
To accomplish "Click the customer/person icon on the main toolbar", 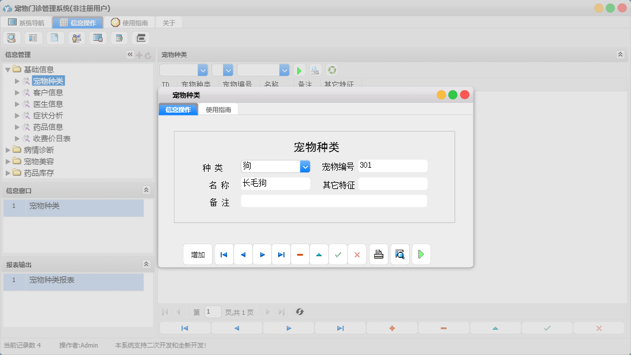I will pos(76,37).
